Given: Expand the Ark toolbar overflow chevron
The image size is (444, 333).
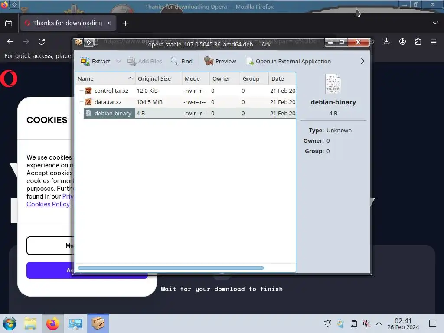Looking at the screenshot, I should [x=362, y=61].
